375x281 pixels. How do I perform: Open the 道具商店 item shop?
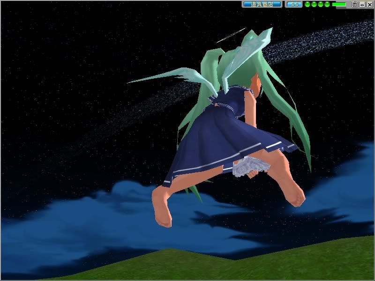coord(262,4)
